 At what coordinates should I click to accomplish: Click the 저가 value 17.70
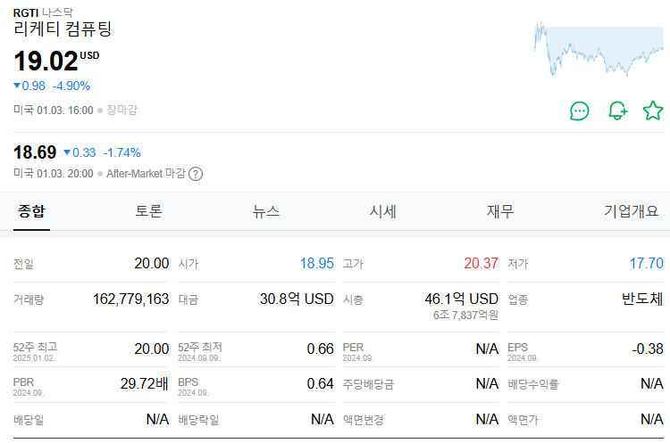coord(647,264)
